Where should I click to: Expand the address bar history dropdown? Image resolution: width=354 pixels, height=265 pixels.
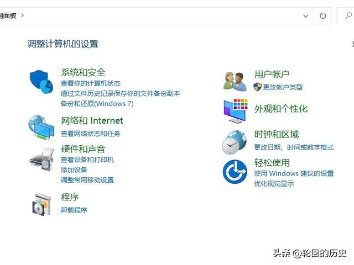[x=306, y=16]
